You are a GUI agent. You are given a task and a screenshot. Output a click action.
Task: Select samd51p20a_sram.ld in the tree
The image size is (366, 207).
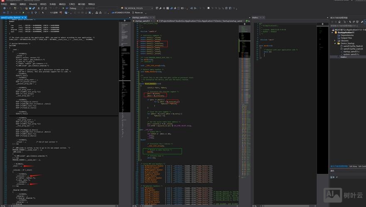[x=353, y=49]
